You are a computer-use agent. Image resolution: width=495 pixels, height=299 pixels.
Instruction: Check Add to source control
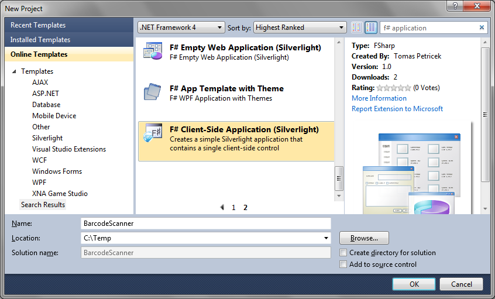point(343,264)
